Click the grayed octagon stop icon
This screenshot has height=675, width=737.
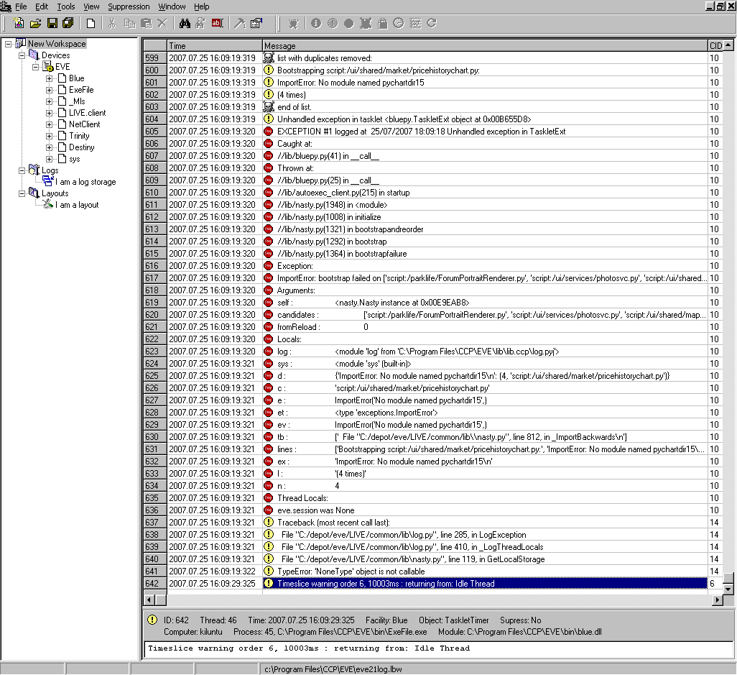click(x=349, y=23)
